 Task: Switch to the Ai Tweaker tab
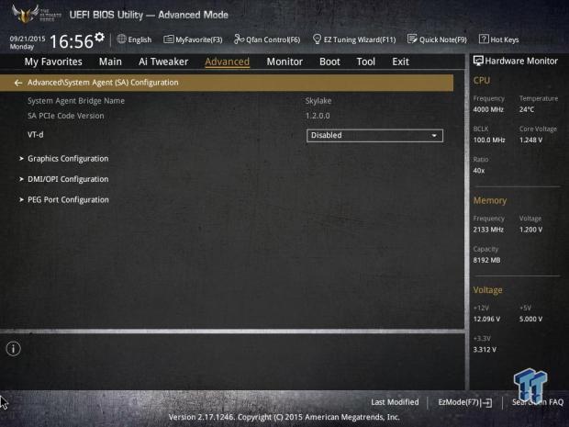pyautogui.click(x=163, y=62)
